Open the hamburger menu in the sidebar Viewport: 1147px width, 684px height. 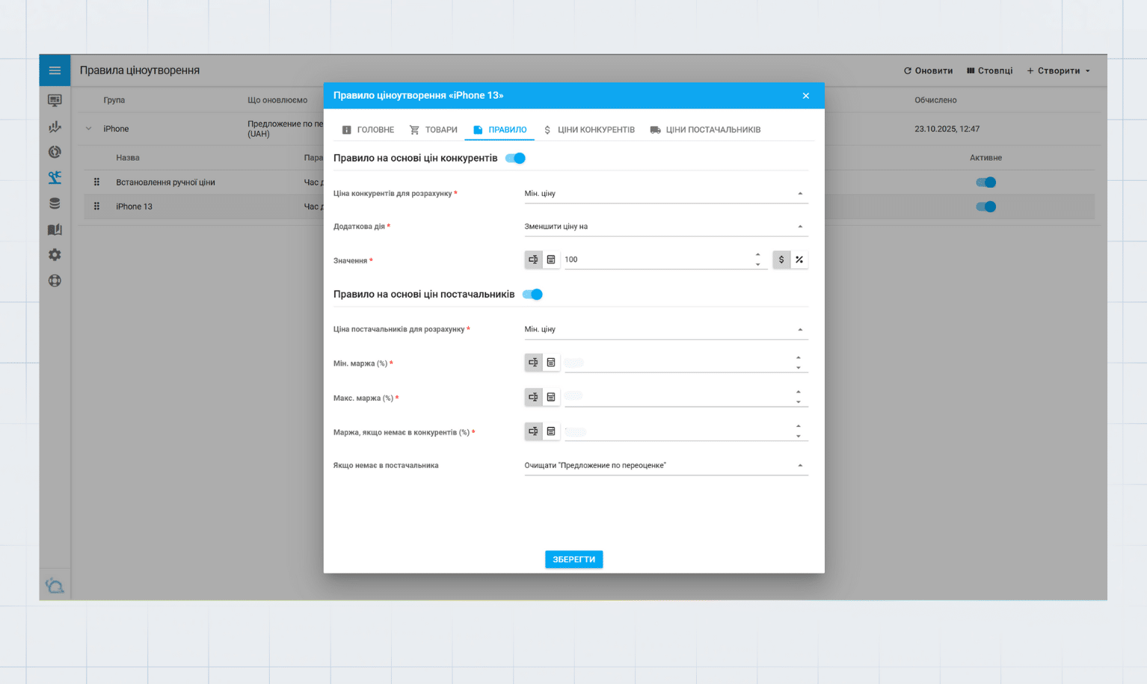coord(55,70)
